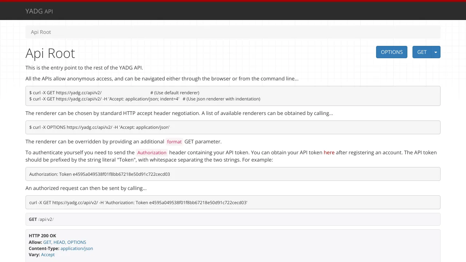Select the curl -X OPTIONS command block
Image resolution: width=466 pixels, height=262 pixels.
click(233, 127)
